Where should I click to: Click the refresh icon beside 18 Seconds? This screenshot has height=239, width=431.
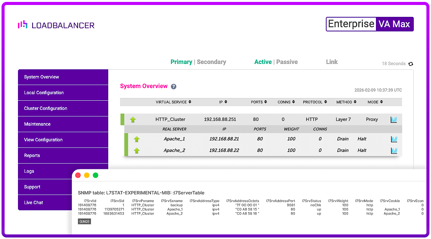click(411, 64)
